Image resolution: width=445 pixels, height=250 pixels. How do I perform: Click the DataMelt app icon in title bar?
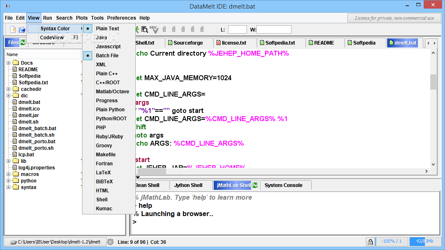coord(8,6)
